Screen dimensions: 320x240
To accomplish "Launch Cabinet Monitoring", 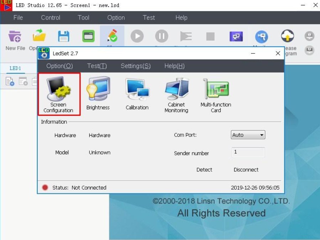I will (x=177, y=95).
